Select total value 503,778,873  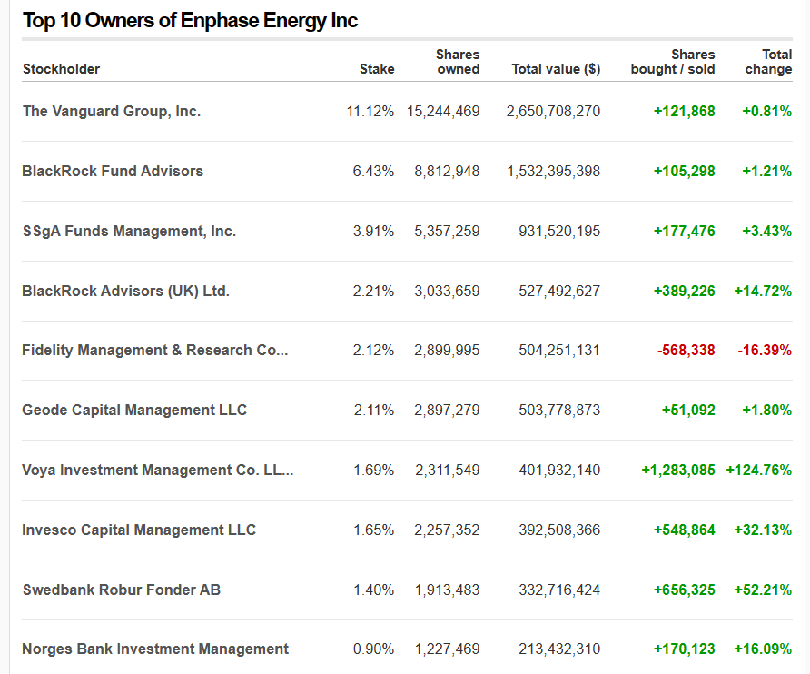(x=559, y=410)
